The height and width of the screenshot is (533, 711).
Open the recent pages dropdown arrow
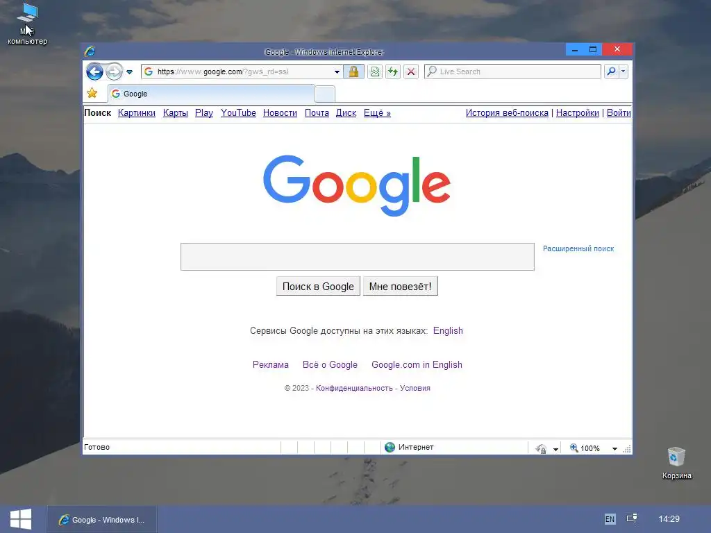click(129, 71)
